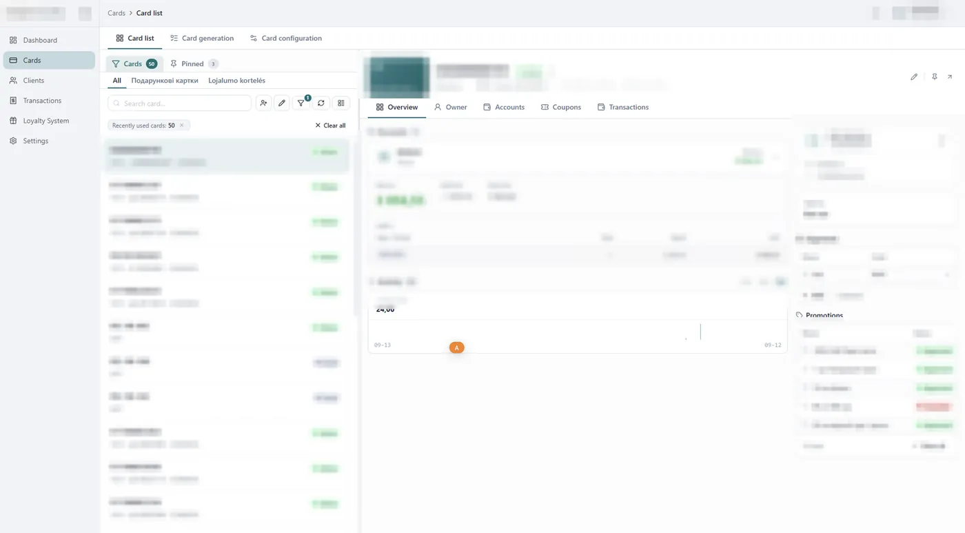Remove the Recently used cards filter chip
Screen dimensions: 965x533
coord(182,125)
